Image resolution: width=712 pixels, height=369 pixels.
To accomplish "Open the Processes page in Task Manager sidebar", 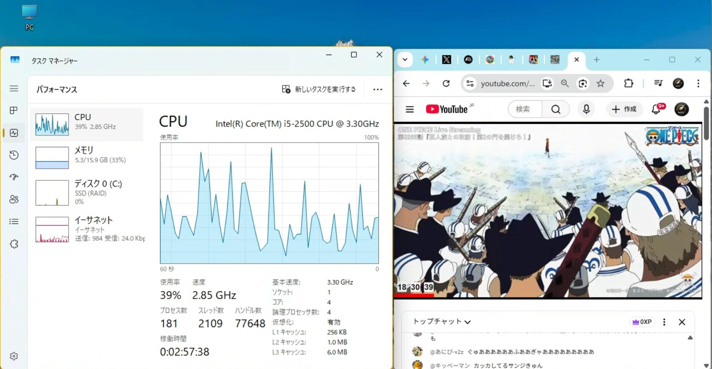I will click(14, 110).
